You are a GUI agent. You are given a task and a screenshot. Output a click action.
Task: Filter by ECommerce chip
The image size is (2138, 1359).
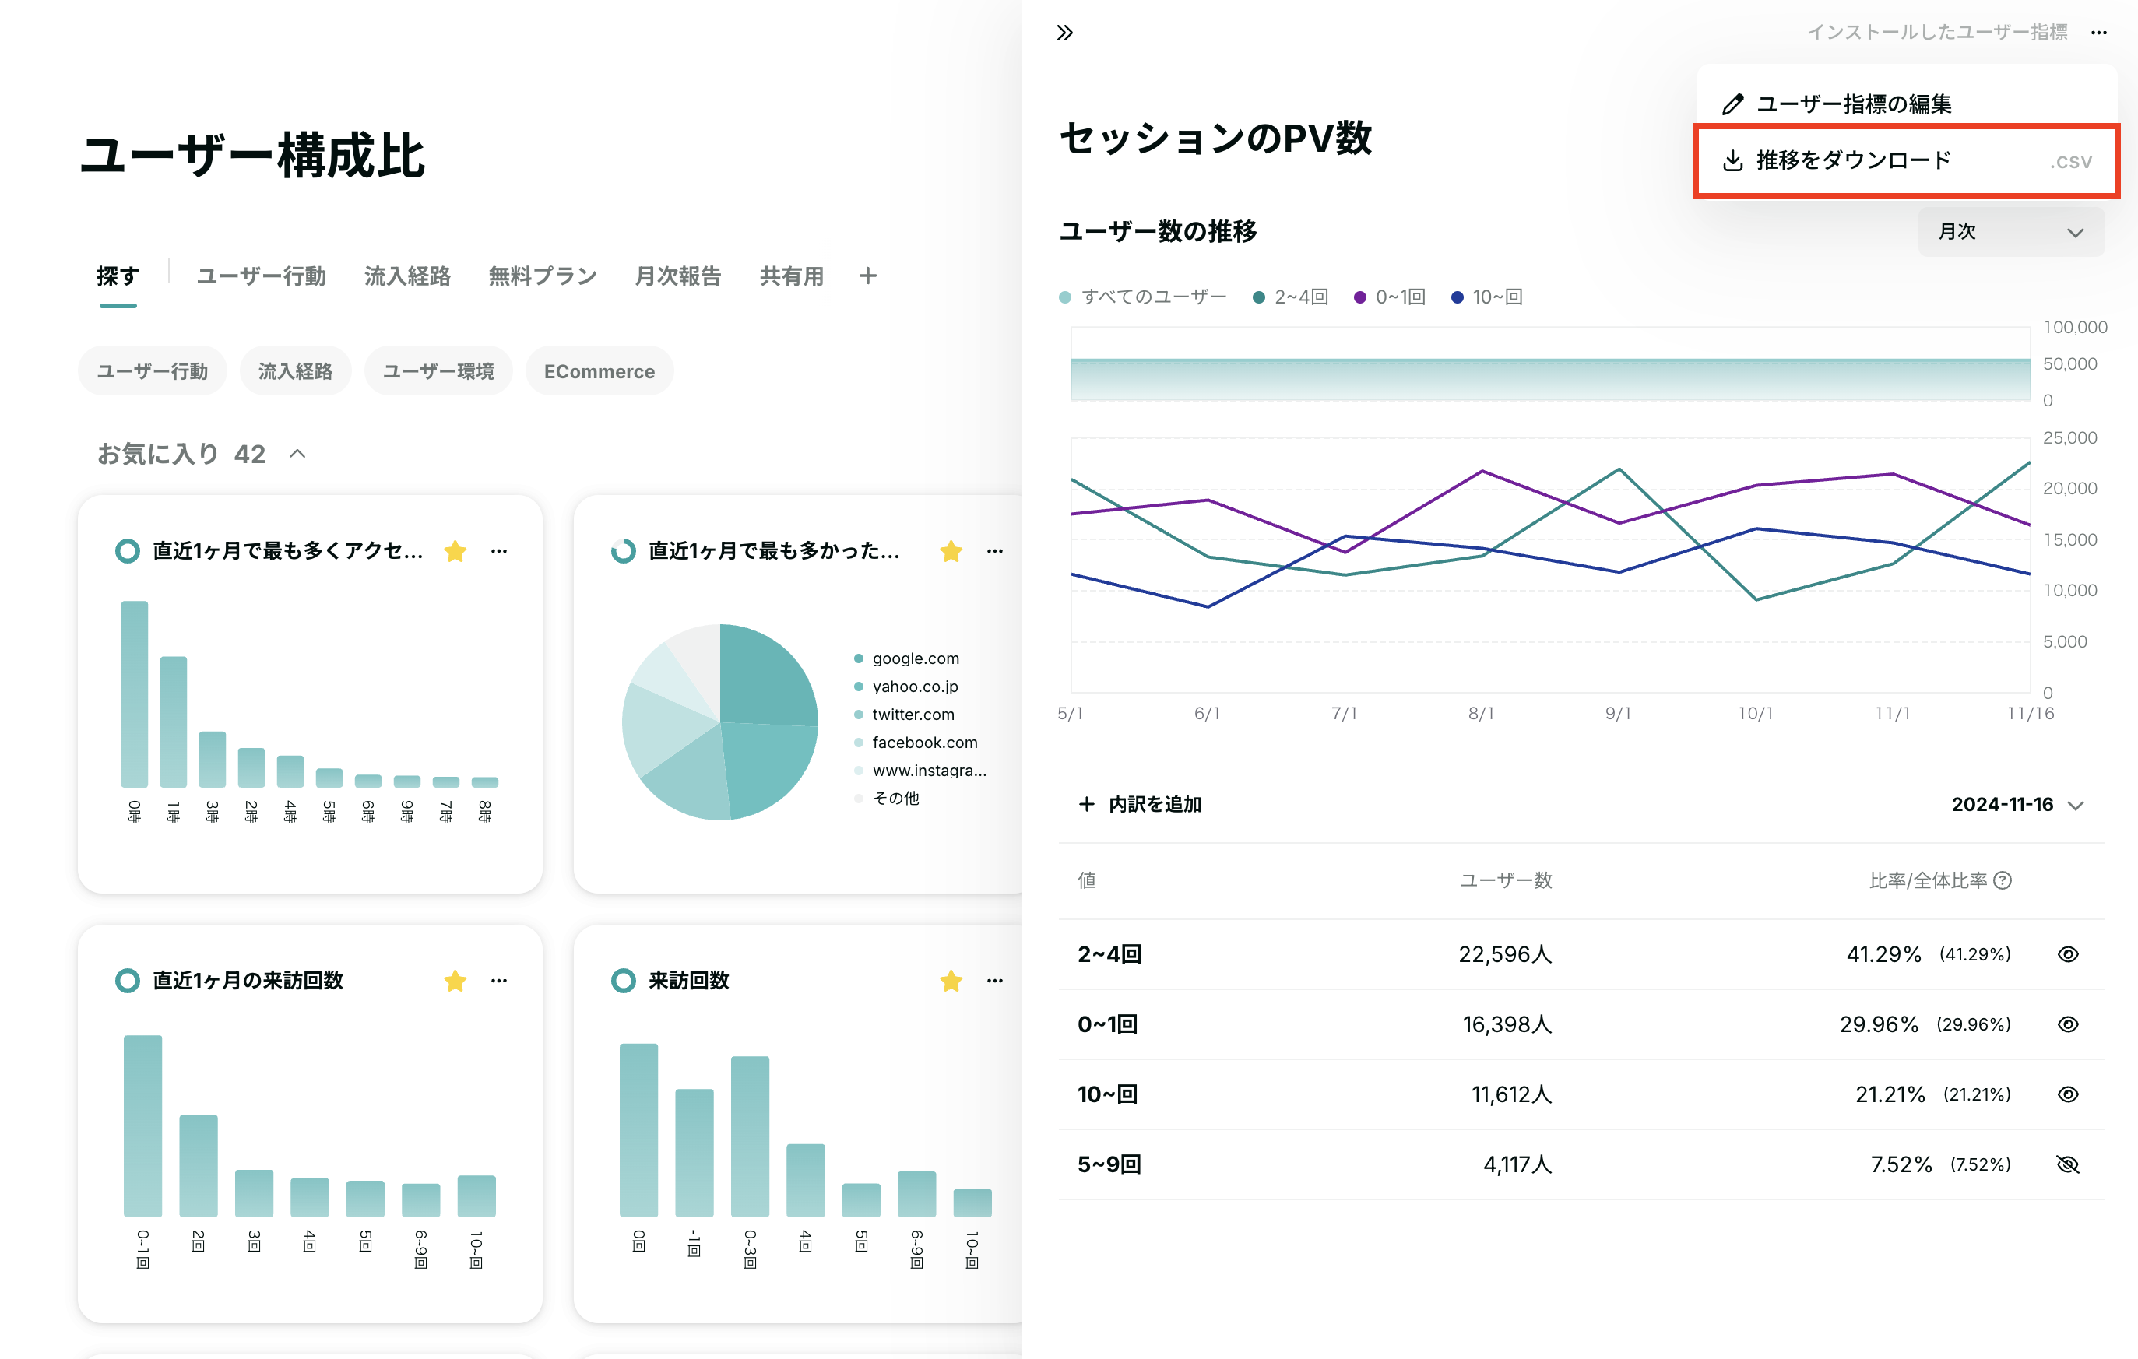600,371
